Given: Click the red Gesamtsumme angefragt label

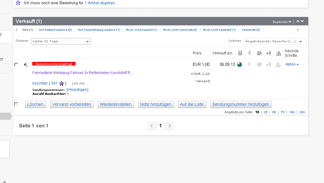Looking at the screenshot, I should pos(54,64).
